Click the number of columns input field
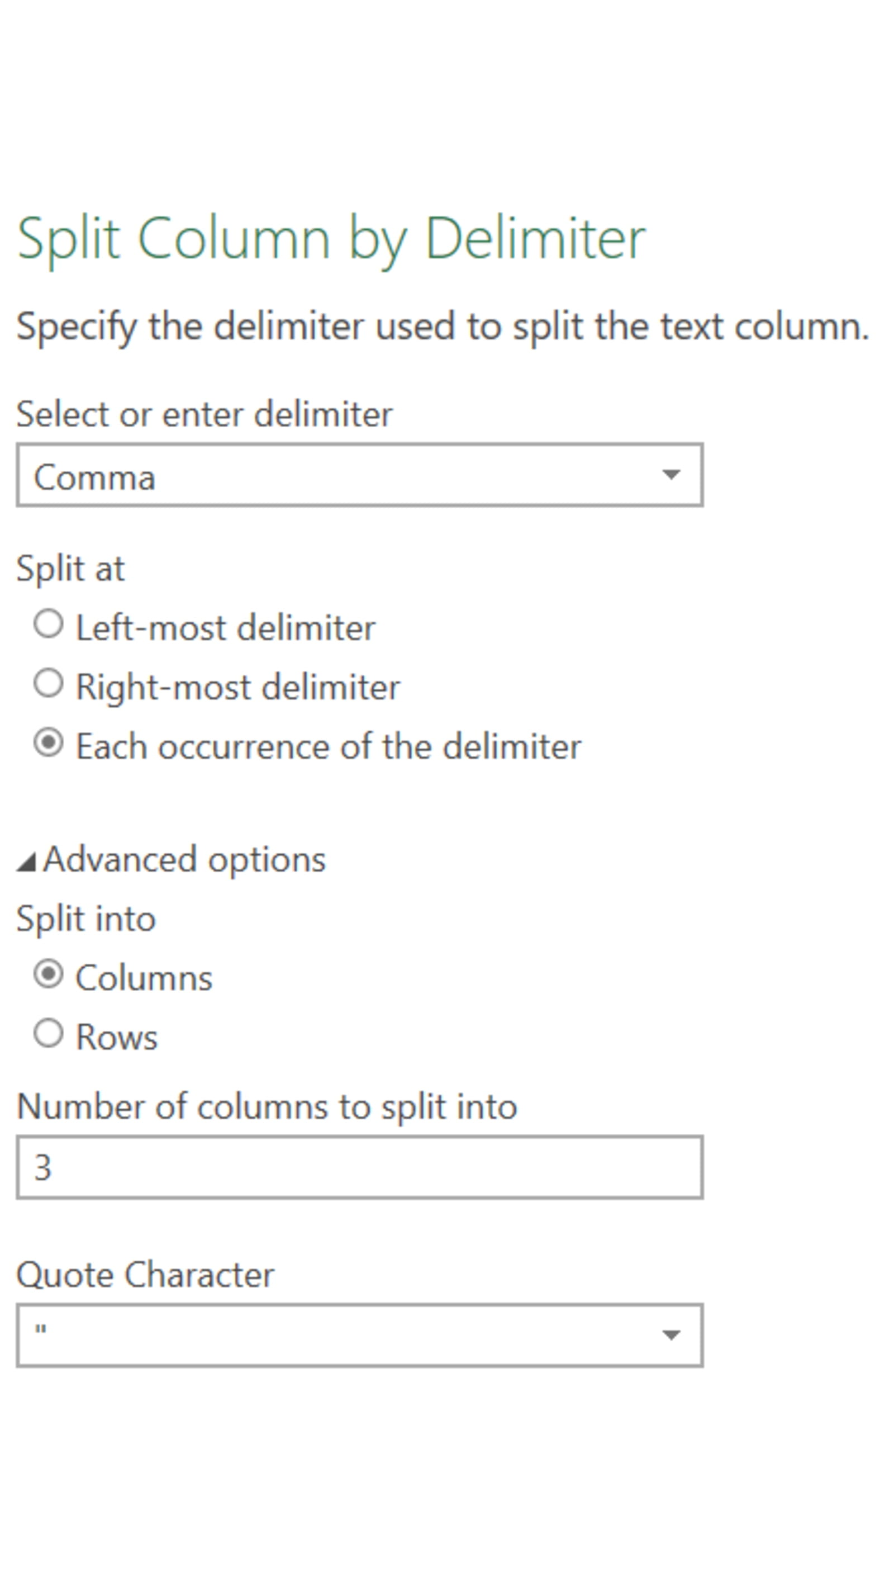Screen dimensions: 894x1590 (359, 1167)
